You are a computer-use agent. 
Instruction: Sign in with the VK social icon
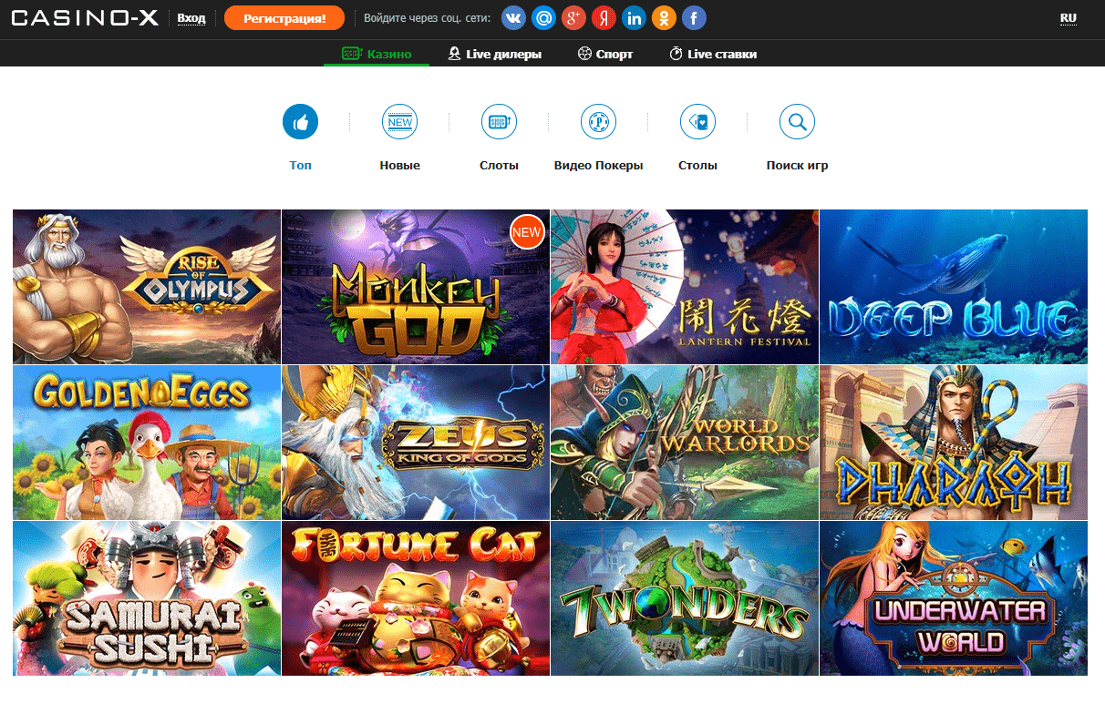coord(512,17)
